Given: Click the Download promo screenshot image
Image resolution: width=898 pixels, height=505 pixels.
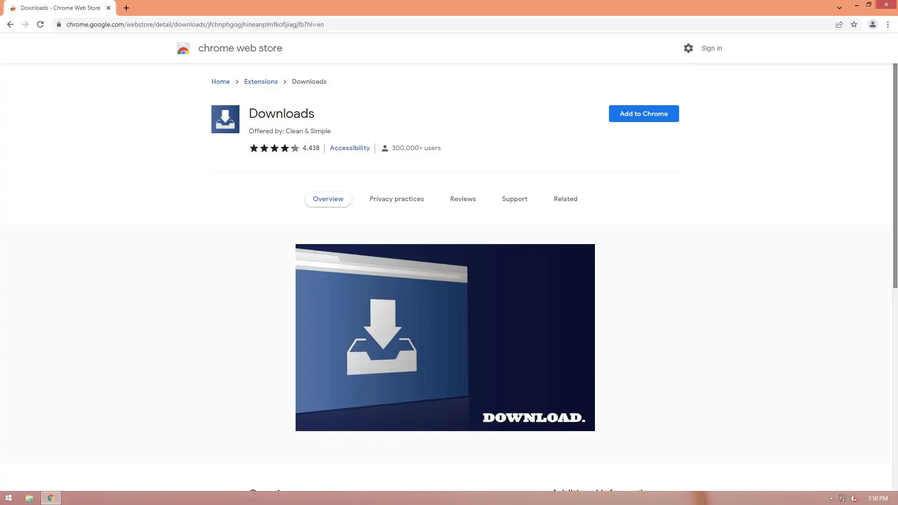Looking at the screenshot, I should point(445,337).
